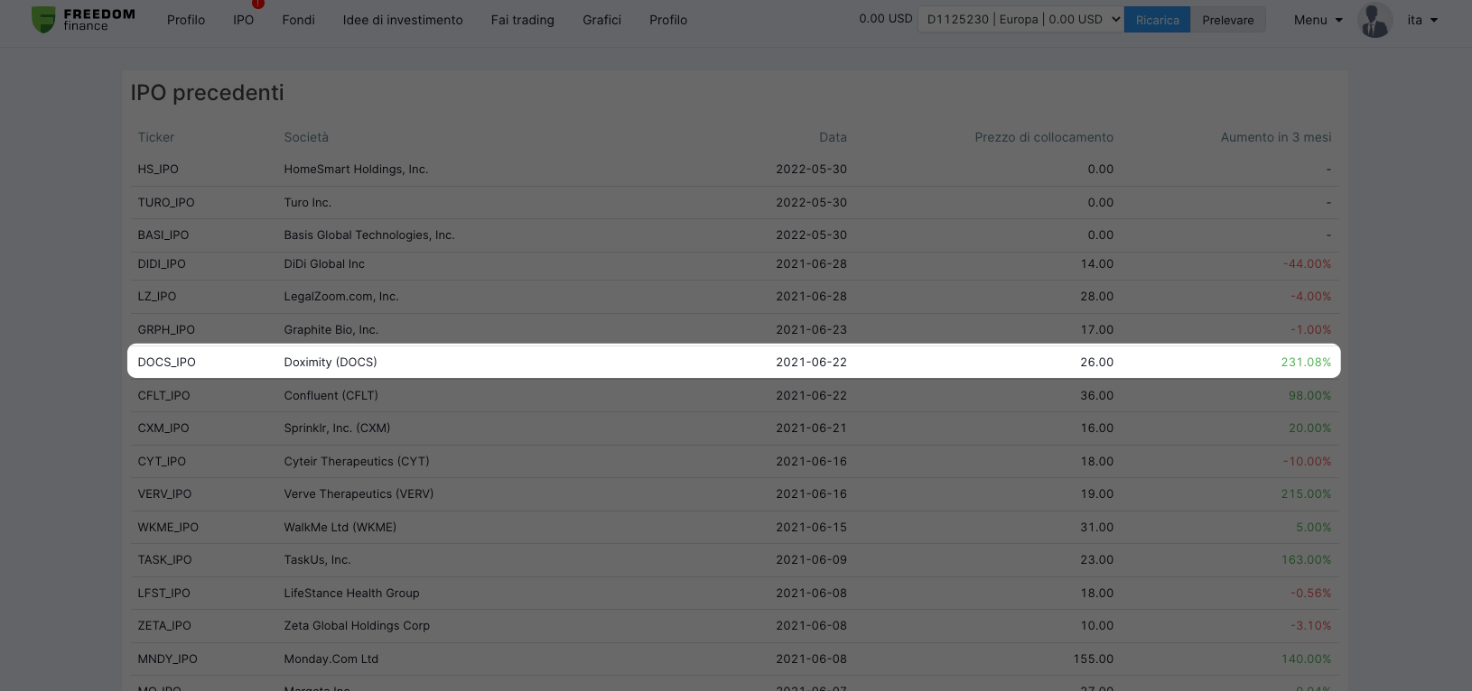Open the Verve Therapeutics (VERV) row
Screen dimensions: 1472x691
(734, 493)
